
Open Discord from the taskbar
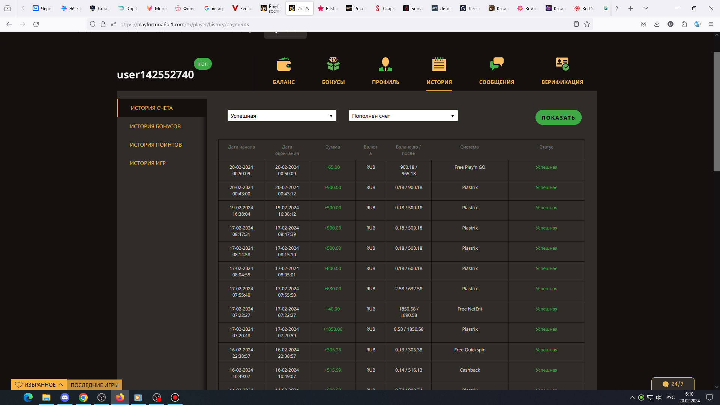(x=65, y=397)
